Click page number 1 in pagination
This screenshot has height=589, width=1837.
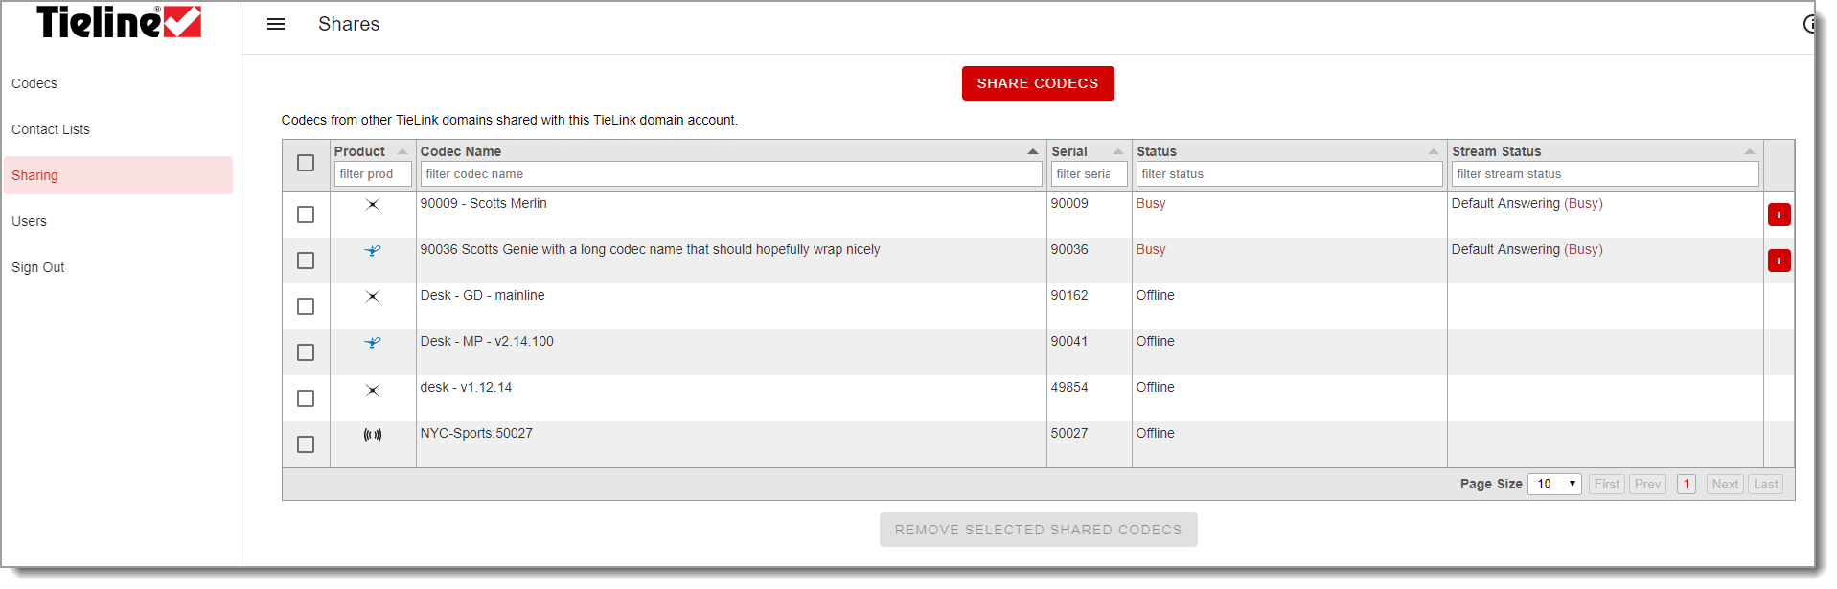[x=1686, y=484]
